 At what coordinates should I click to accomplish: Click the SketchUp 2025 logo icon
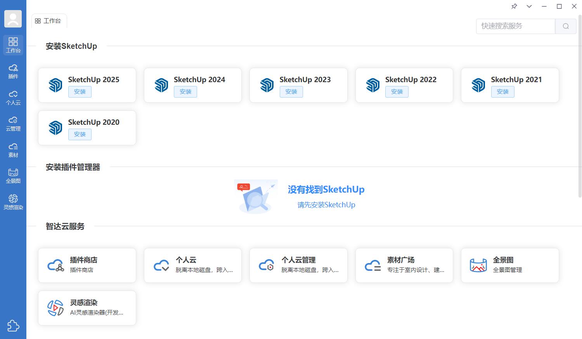point(55,85)
